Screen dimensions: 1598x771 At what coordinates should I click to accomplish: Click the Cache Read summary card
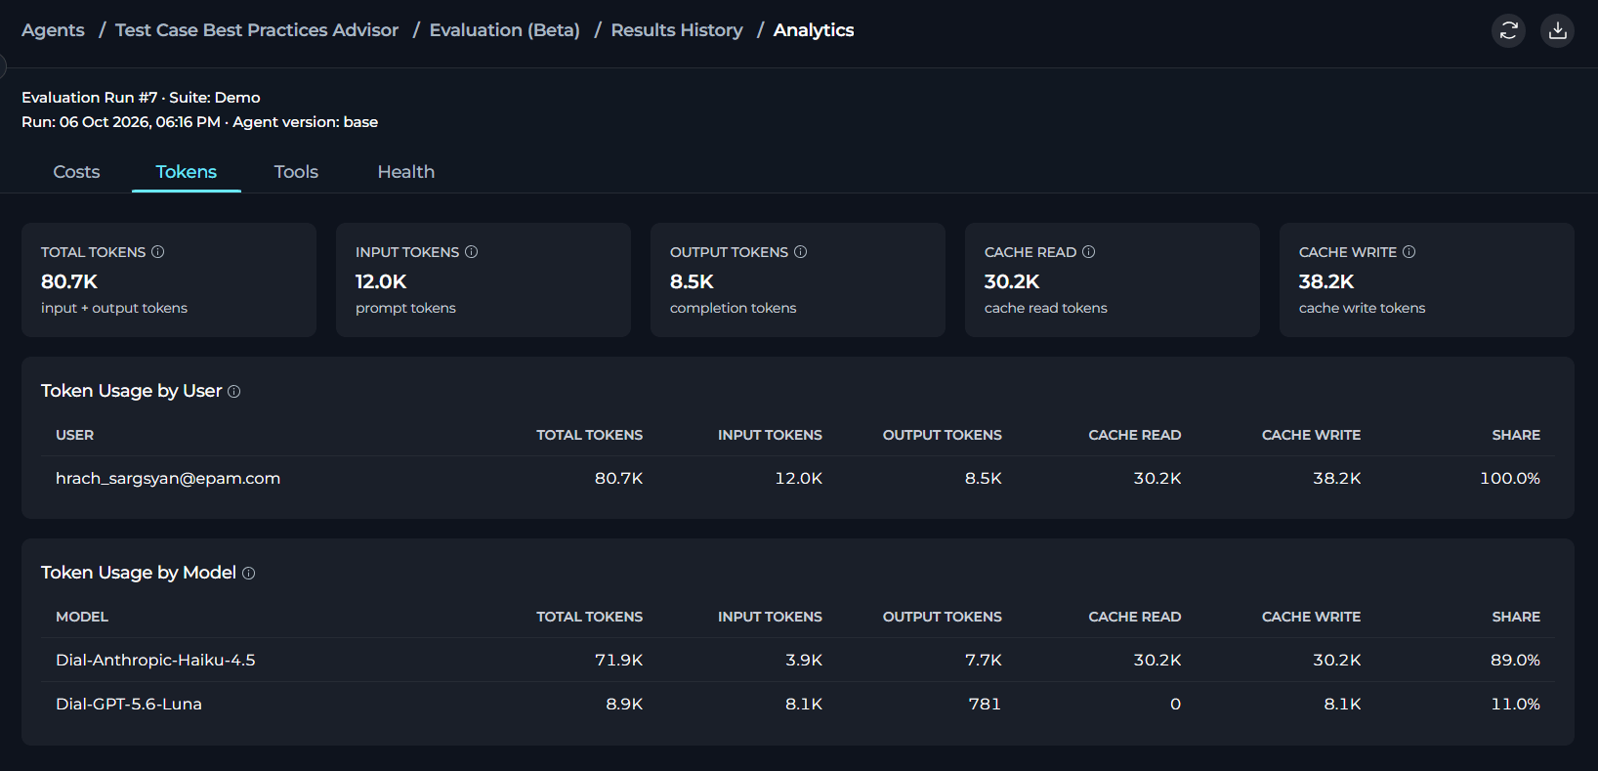[1113, 280]
